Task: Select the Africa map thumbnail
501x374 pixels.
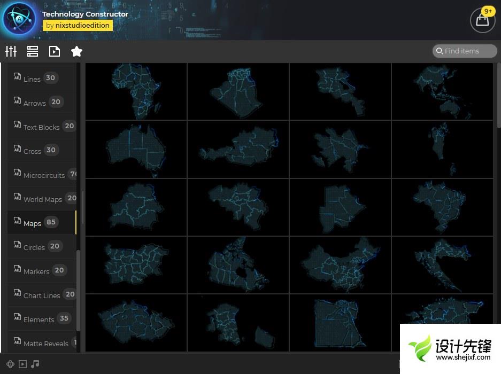Action: [x=136, y=91]
